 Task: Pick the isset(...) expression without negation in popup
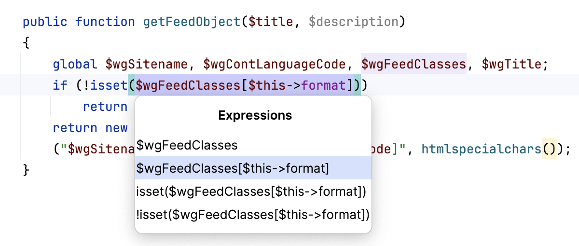tap(251, 191)
